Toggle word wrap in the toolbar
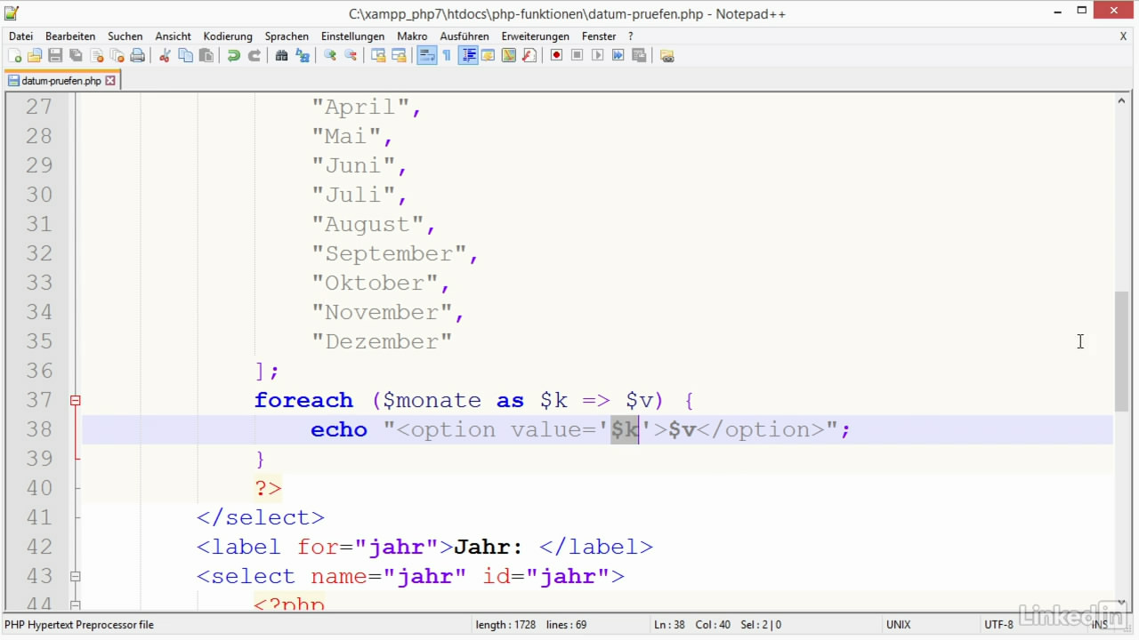This screenshot has width=1139, height=640. (x=427, y=55)
